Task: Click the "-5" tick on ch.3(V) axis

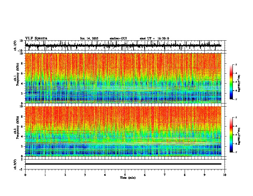Action: pyautogui.click(x=21, y=169)
